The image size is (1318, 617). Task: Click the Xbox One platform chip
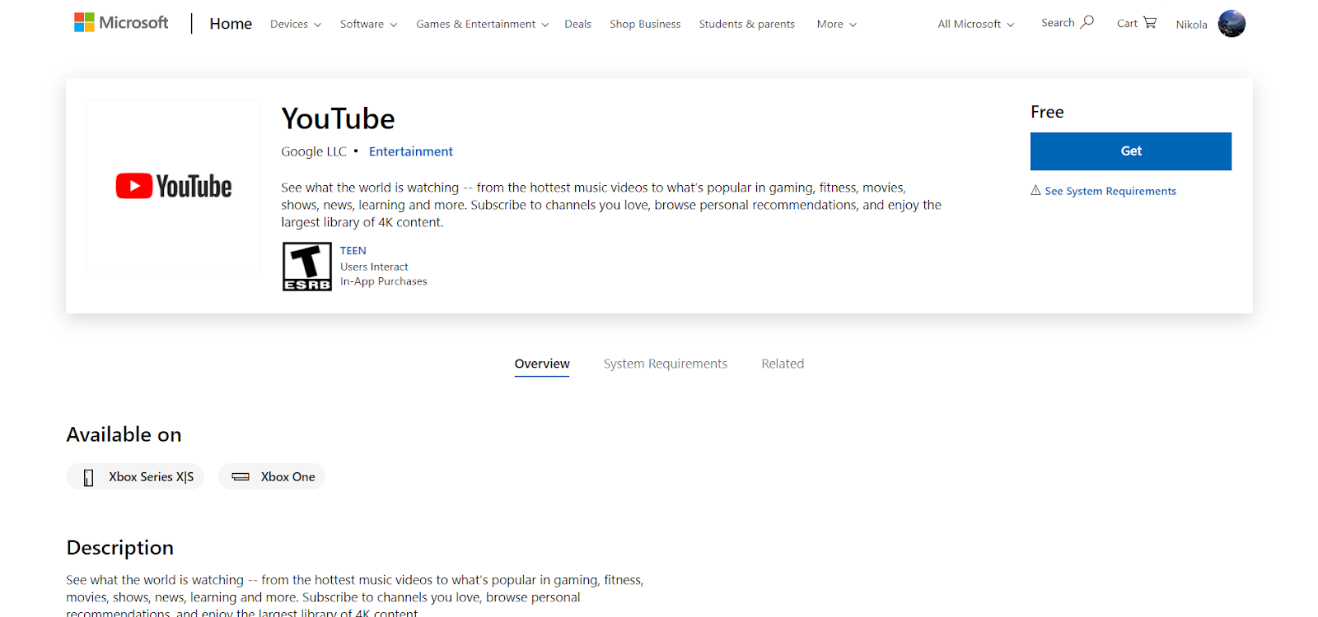(272, 477)
